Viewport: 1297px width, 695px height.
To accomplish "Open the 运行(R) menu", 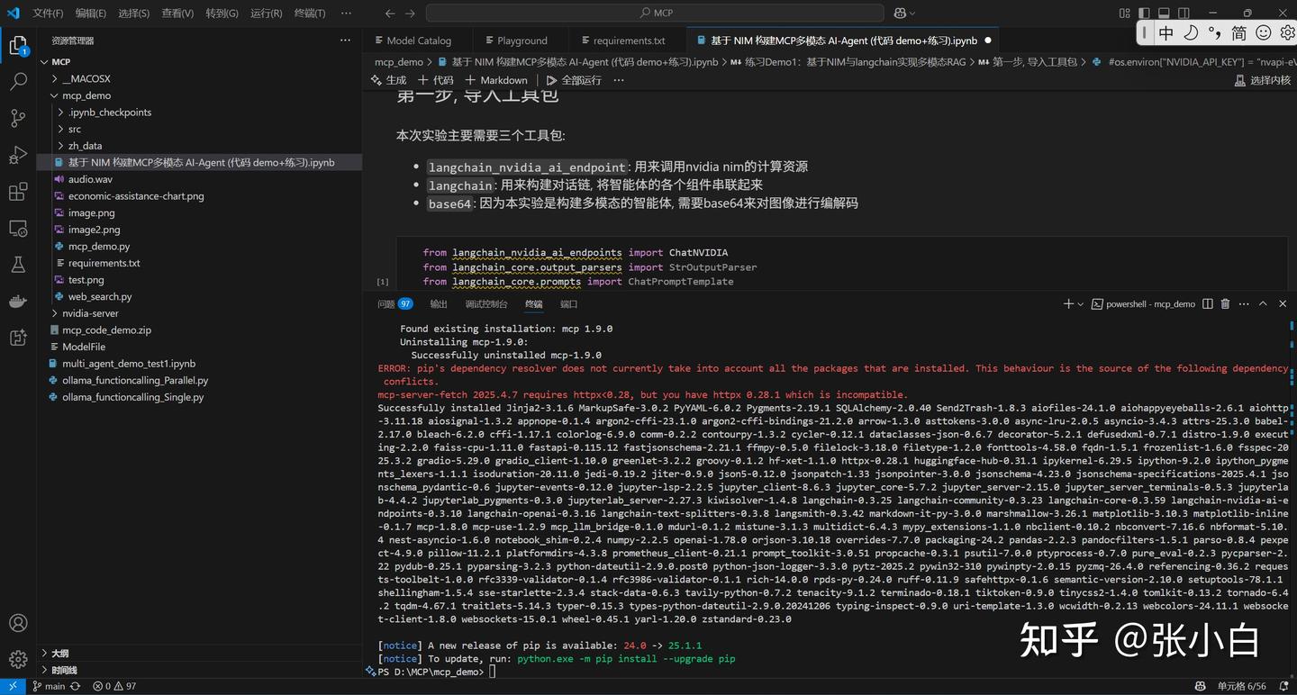I will (x=266, y=14).
